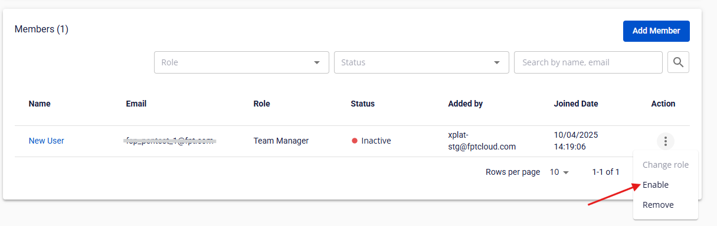Viewport: 717px width, 226px height.
Task: Open the three-dot action menu for New User
Action: (x=666, y=141)
